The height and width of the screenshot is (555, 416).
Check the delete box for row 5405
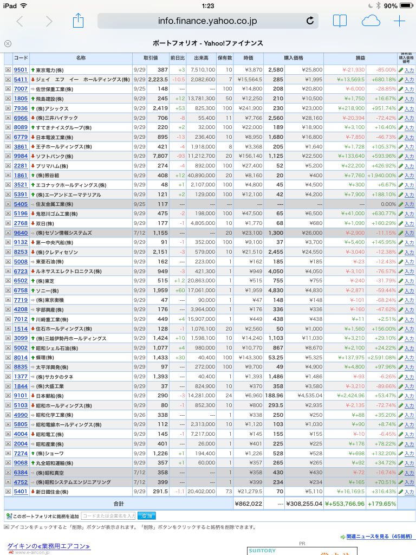tap(8, 204)
